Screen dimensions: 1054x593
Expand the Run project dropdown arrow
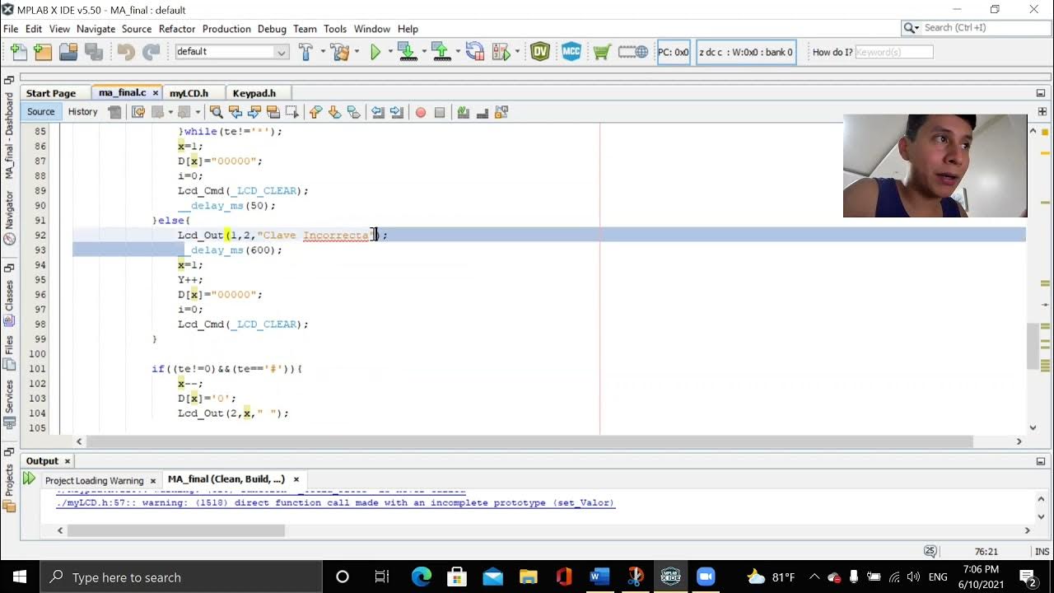[x=389, y=52]
